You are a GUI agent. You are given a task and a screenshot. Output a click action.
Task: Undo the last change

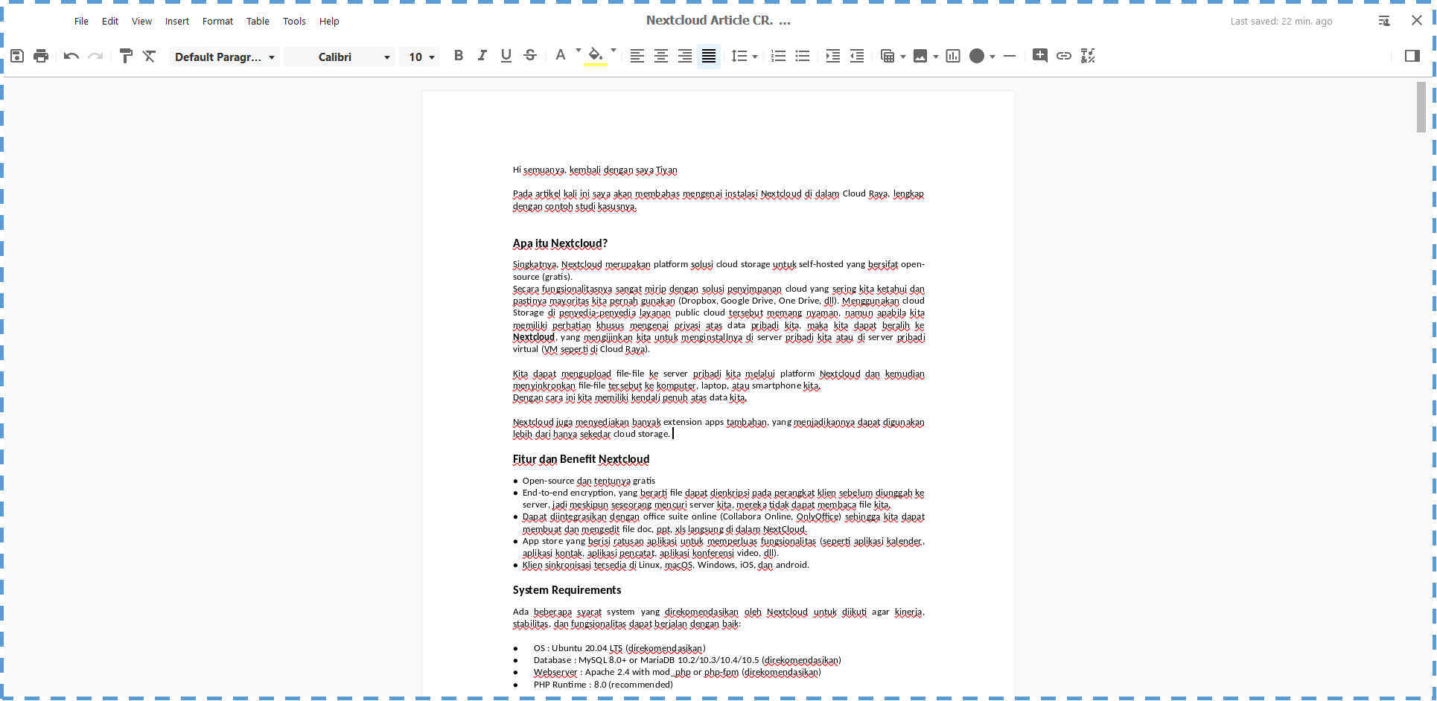pyautogui.click(x=71, y=56)
